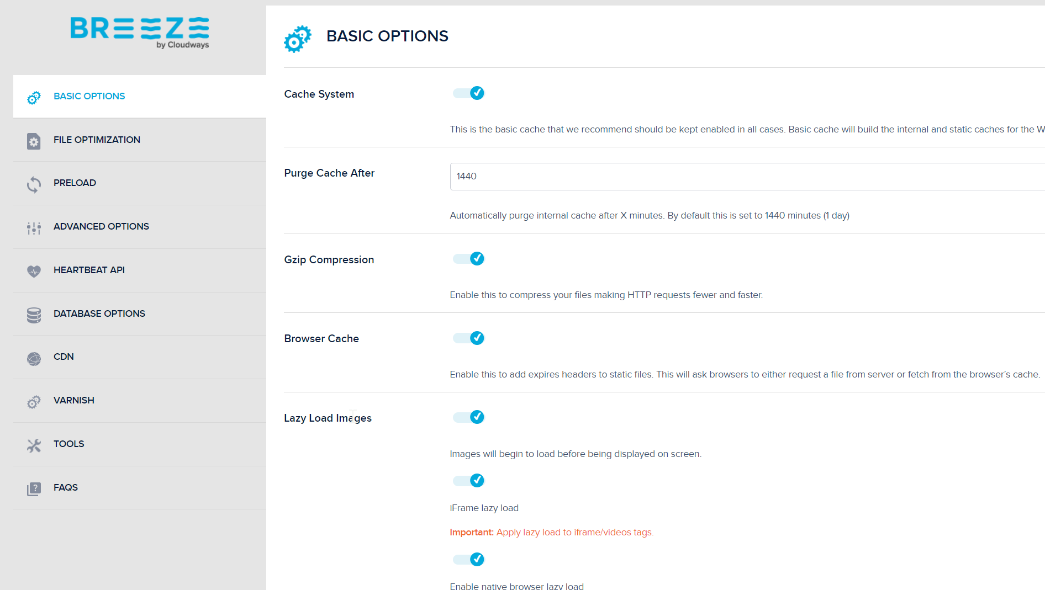
Task: Click the gears icon beside Basic Options heading
Action: point(298,39)
